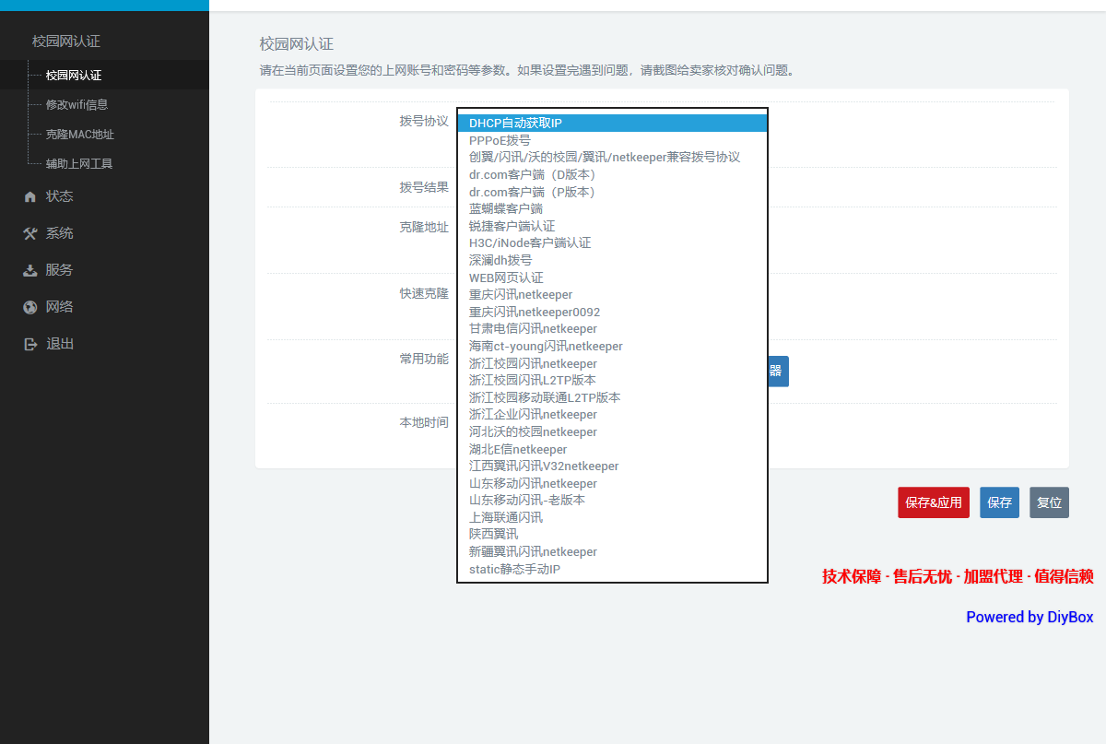Select dr.com客户端（P版本）option

612,192
